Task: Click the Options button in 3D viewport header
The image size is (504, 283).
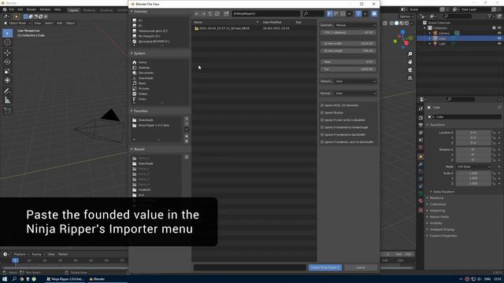Action: point(406,17)
